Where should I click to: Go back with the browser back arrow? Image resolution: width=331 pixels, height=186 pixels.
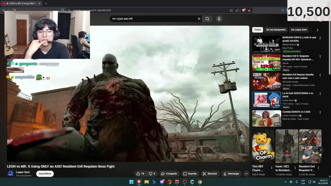coord(4,10)
